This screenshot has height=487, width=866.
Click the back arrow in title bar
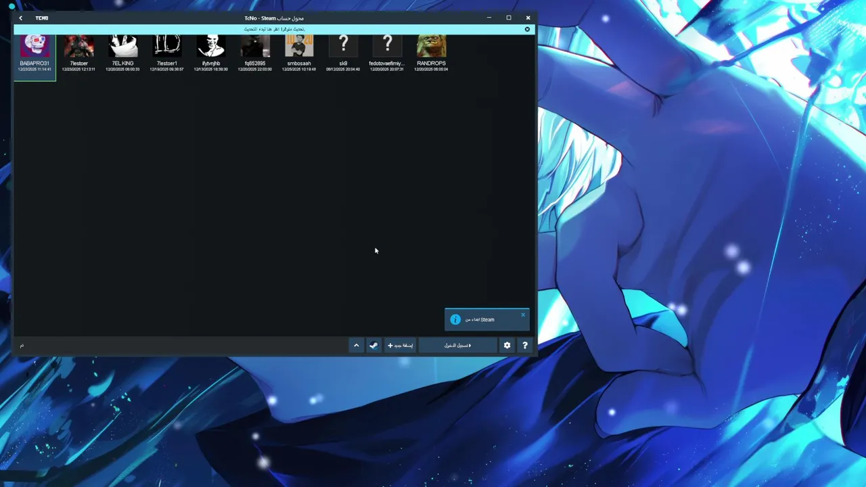pyautogui.click(x=20, y=18)
